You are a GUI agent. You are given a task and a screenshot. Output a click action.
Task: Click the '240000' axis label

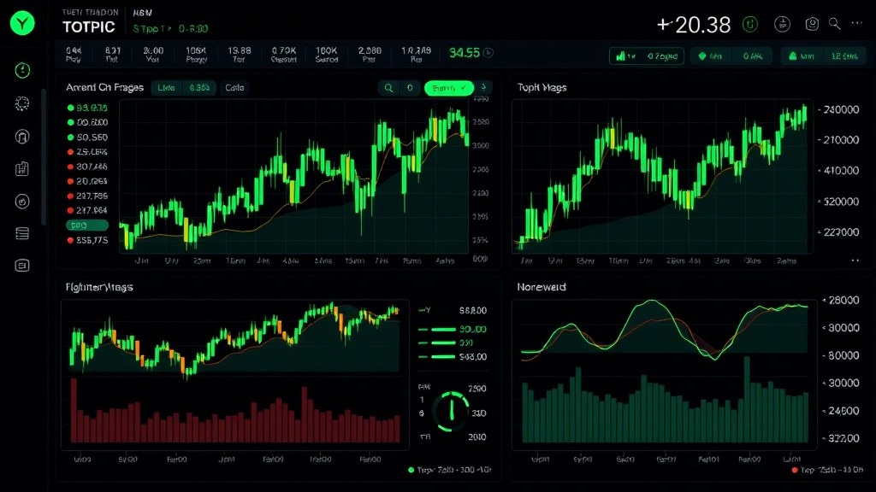[x=841, y=109]
